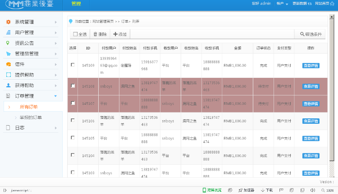
Task: Click the vertical scrollbar thumb
Action: click(x=332, y=90)
